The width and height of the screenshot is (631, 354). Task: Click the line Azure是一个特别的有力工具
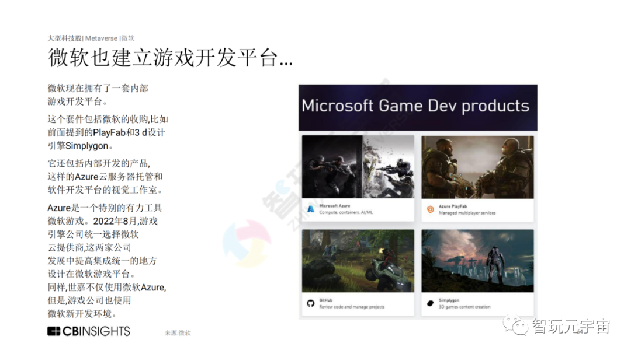pyautogui.click(x=105, y=208)
